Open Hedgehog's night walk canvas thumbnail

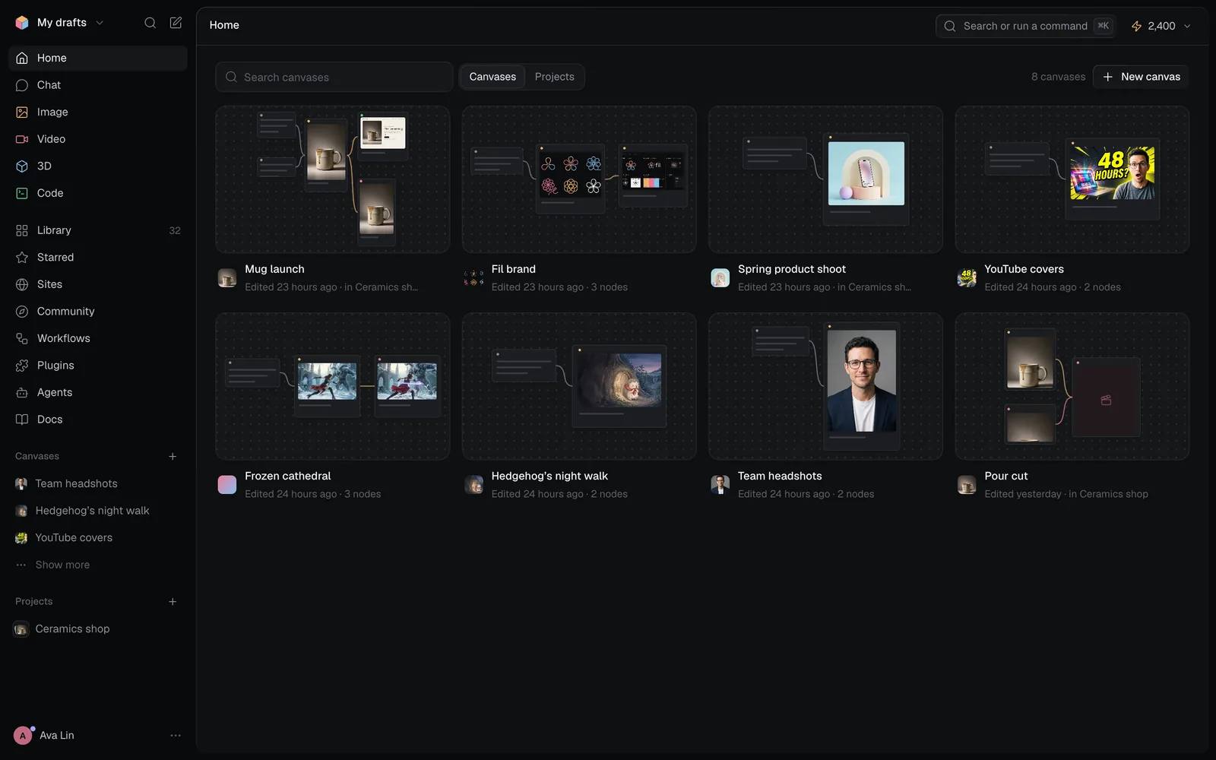coord(579,386)
